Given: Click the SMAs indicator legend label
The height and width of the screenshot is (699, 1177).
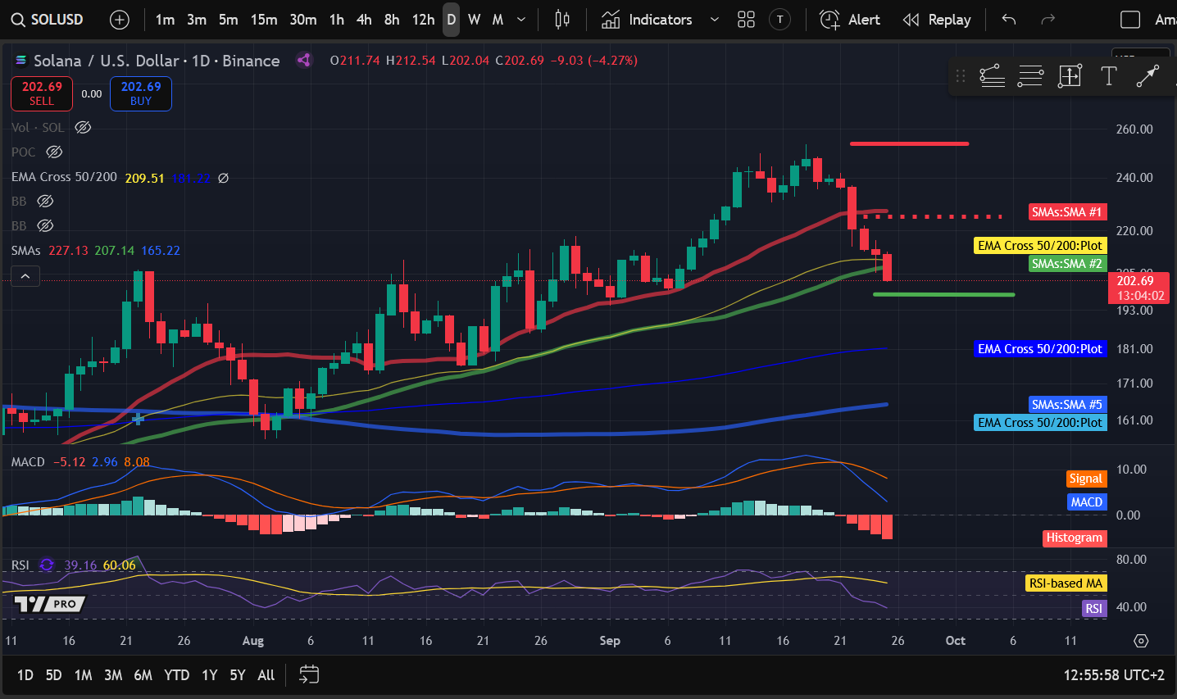Looking at the screenshot, I should click(x=26, y=250).
